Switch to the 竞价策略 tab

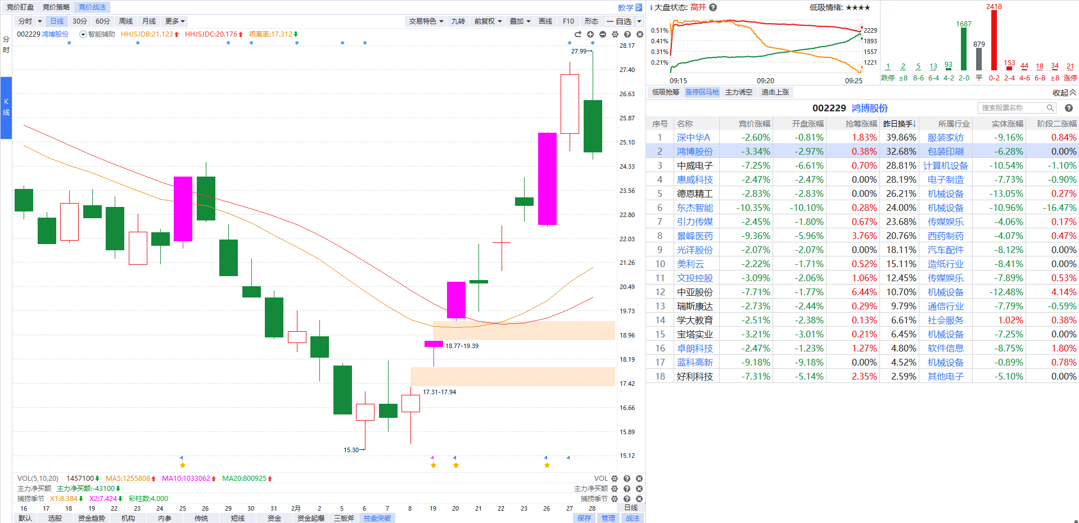56,7
